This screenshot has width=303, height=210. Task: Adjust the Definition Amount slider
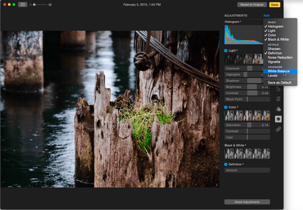point(247,171)
